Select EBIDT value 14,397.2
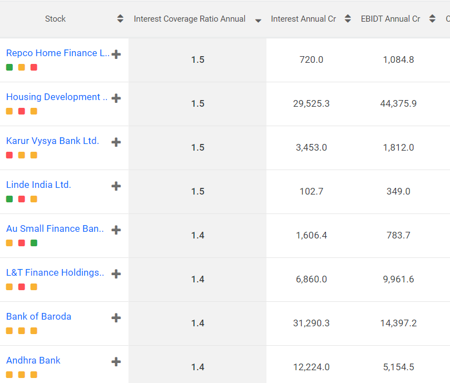The image size is (450, 383). point(398,323)
